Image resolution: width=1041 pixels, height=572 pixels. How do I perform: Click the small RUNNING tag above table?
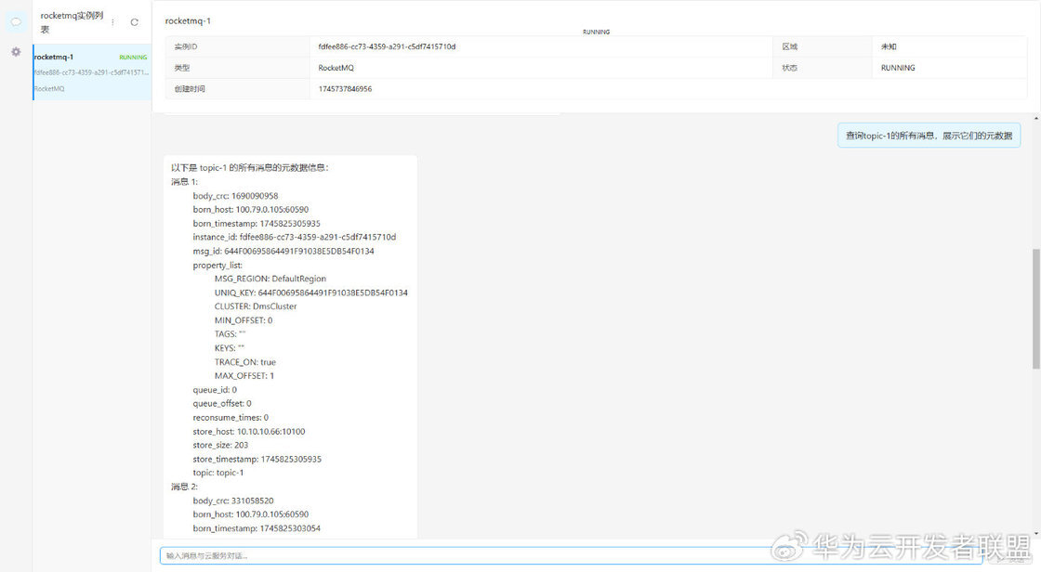click(x=596, y=32)
